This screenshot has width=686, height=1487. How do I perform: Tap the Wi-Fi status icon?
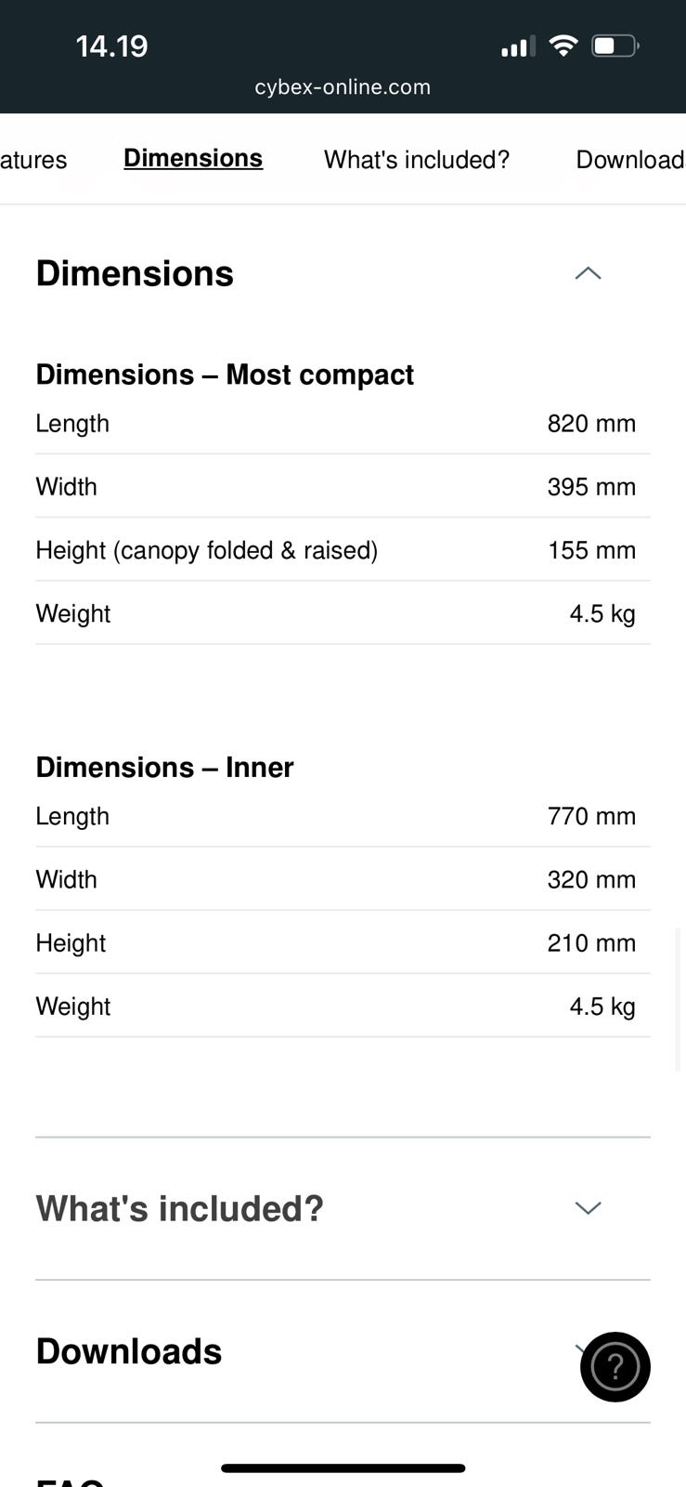click(563, 46)
